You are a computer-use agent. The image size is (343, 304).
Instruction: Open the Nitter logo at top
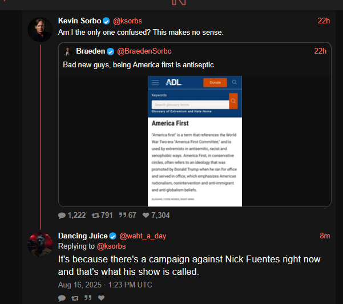click(179, 2)
